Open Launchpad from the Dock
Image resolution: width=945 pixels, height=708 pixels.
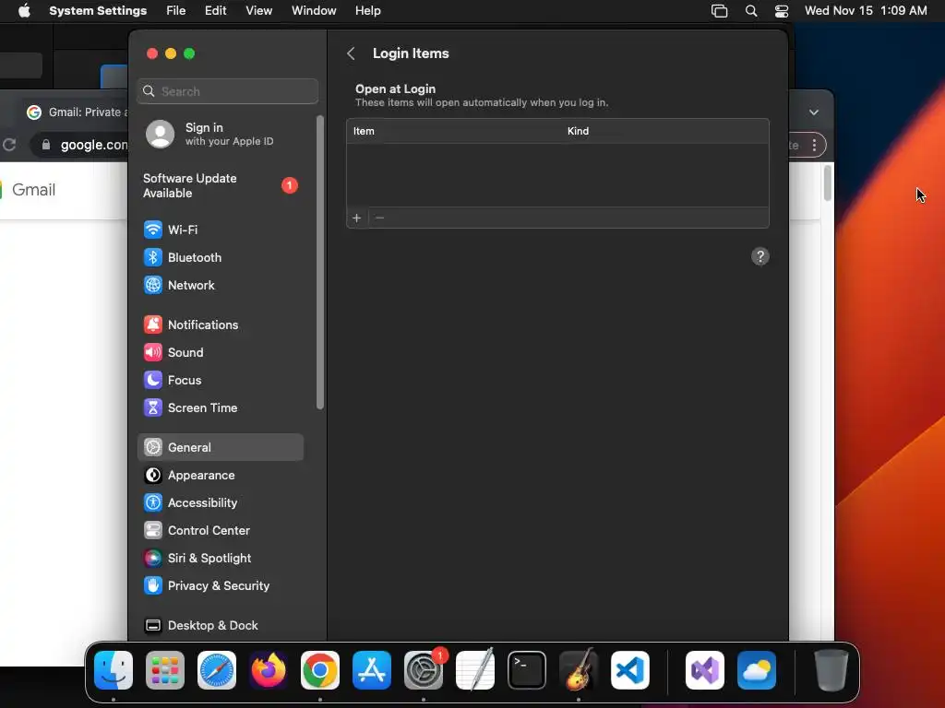point(165,670)
